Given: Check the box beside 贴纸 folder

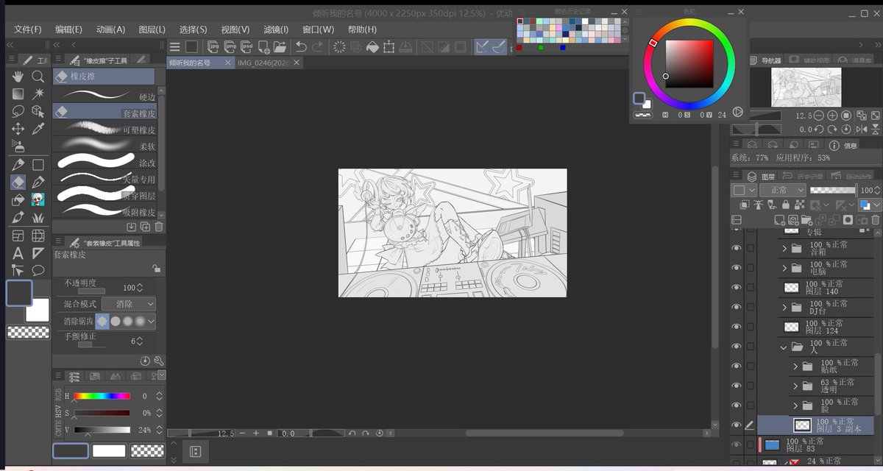Looking at the screenshot, I should [750, 366].
